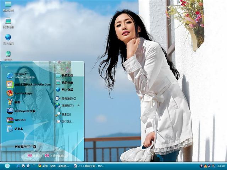227x170 pixels.
Task: Open 运行(R)... run dialog
Action: click(x=65, y=121)
